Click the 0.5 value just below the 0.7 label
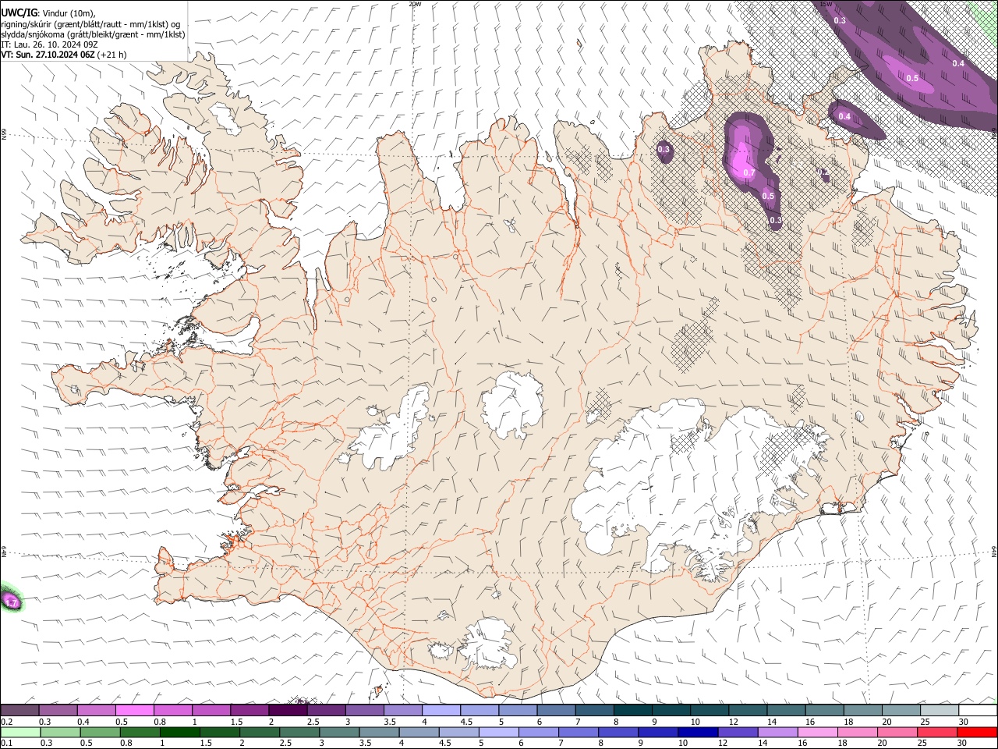Screen dimensions: 998x749 768,196
